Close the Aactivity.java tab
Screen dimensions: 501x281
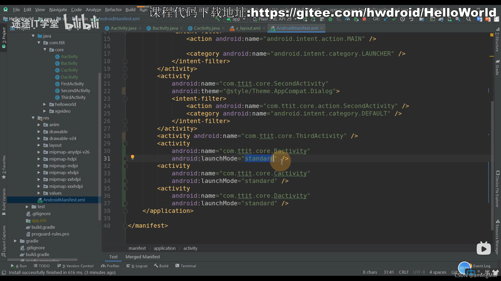pos(140,28)
